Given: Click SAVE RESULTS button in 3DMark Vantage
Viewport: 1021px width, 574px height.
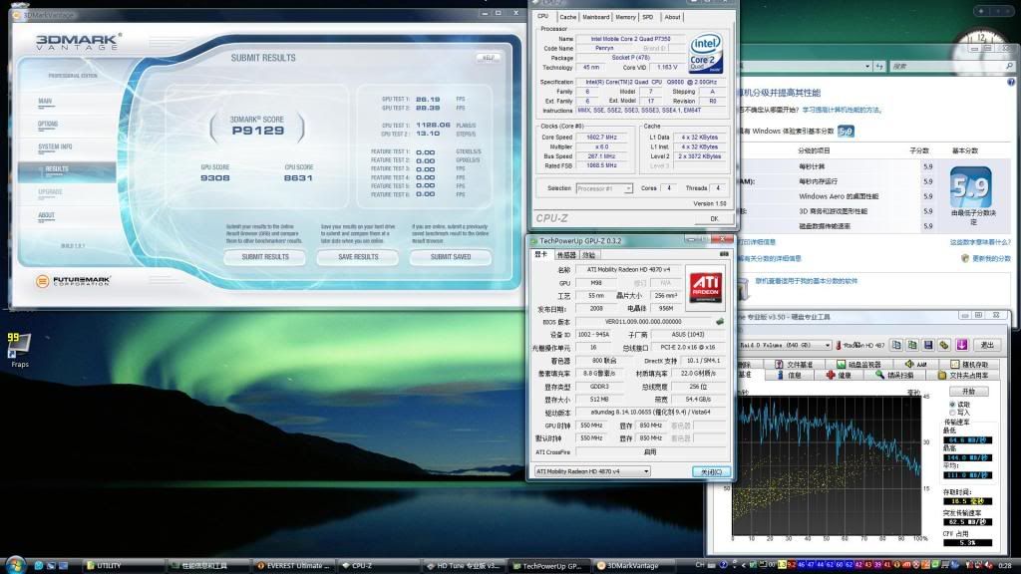Looking at the screenshot, I should pos(358,257).
